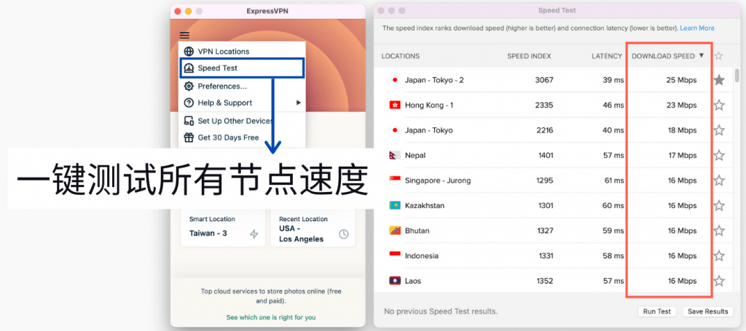Click speed index value 3067
746x331 pixels.
coord(543,80)
